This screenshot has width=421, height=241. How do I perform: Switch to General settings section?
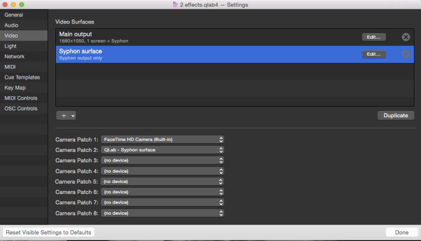tap(14, 15)
